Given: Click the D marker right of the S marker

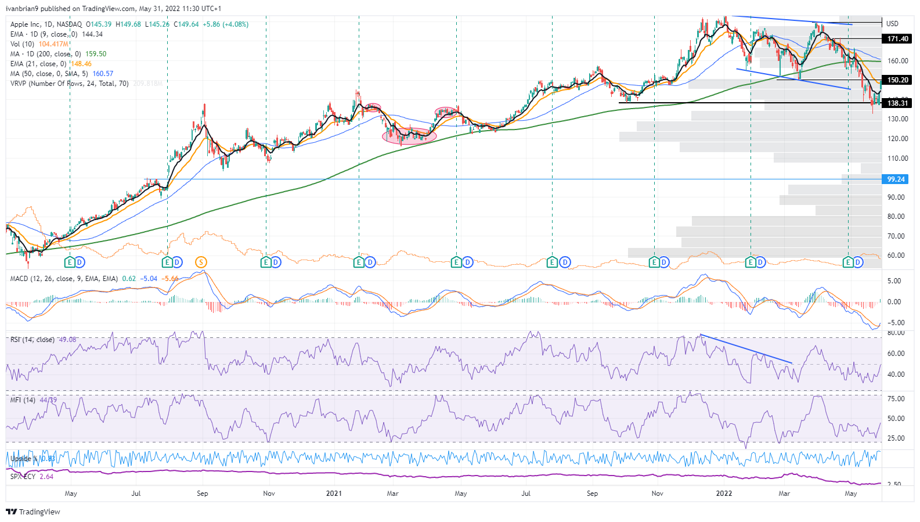Looking at the screenshot, I should pyautogui.click(x=276, y=262).
